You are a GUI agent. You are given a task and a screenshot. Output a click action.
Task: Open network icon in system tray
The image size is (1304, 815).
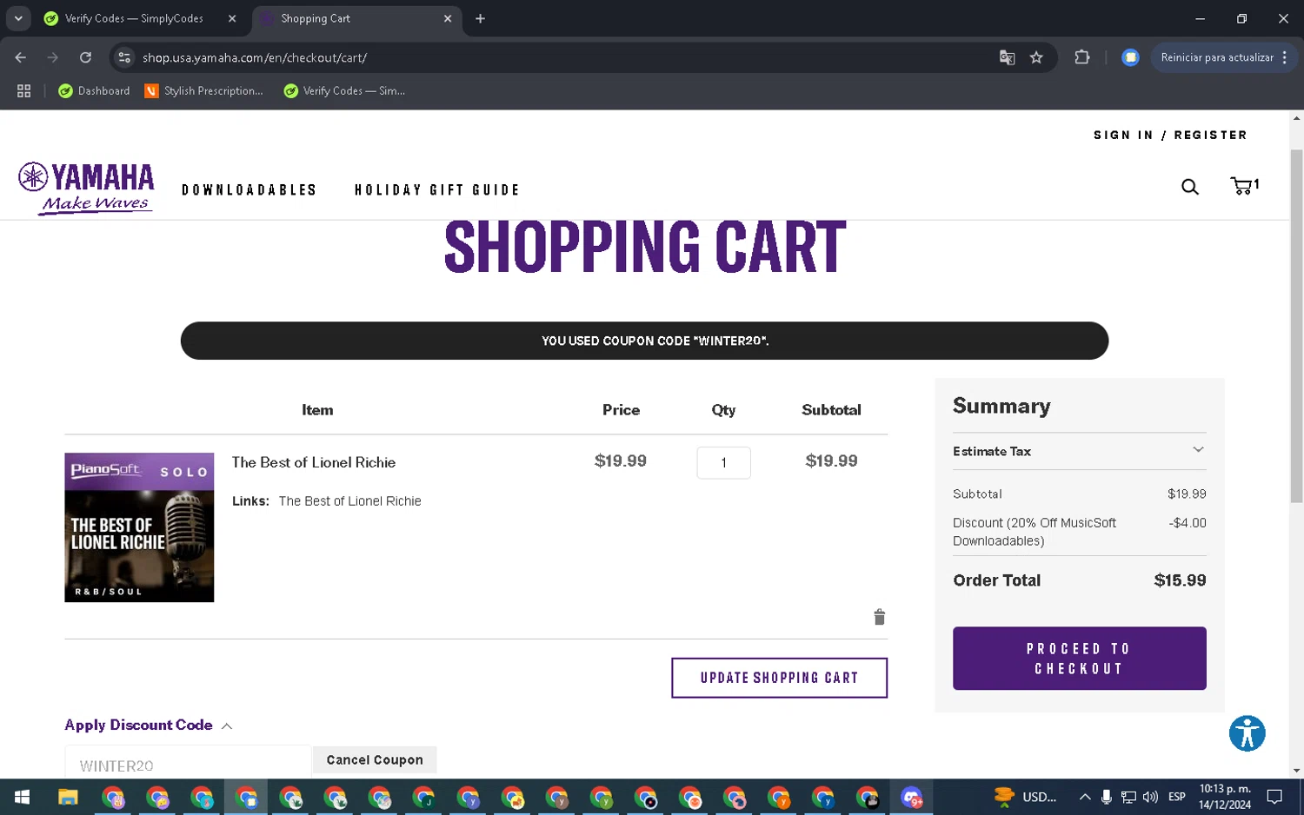tap(1128, 797)
